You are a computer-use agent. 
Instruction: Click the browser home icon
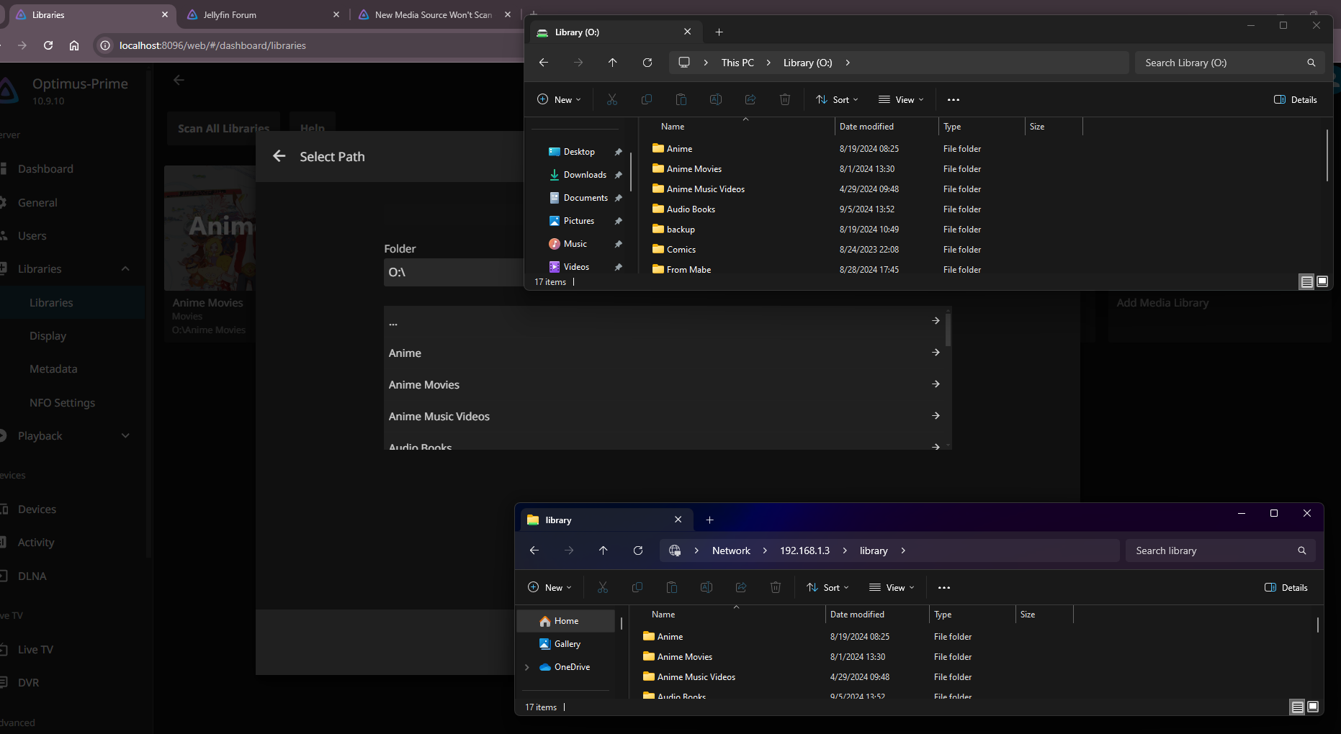click(x=74, y=45)
